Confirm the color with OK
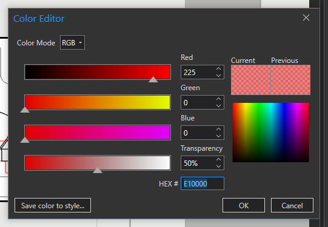The width and height of the screenshot is (328, 227). pos(244,205)
